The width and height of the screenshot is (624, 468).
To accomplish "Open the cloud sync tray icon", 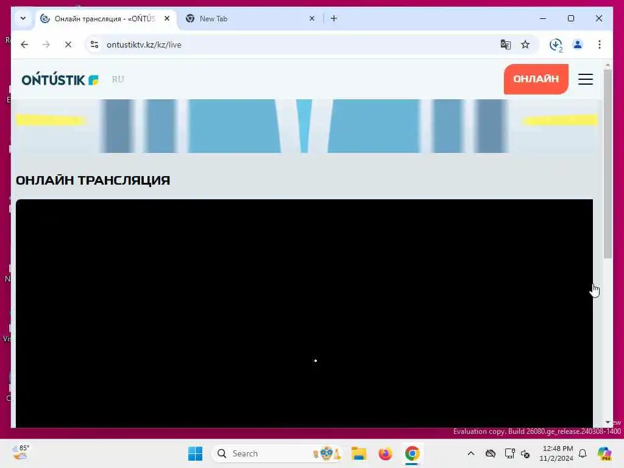I will [491, 453].
